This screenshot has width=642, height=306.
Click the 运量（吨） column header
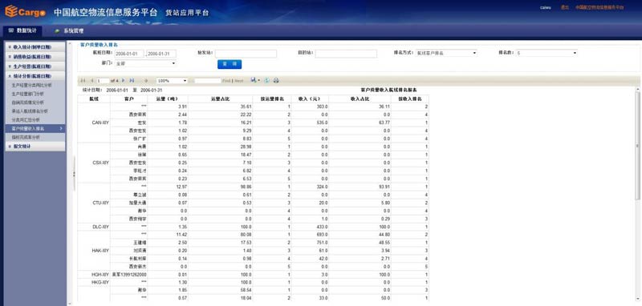tap(169, 99)
